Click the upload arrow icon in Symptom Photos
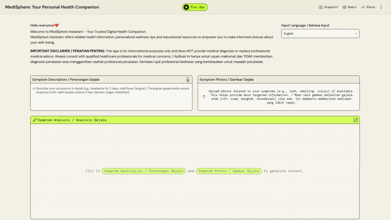The image size is (391, 220). (x=204, y=97)
